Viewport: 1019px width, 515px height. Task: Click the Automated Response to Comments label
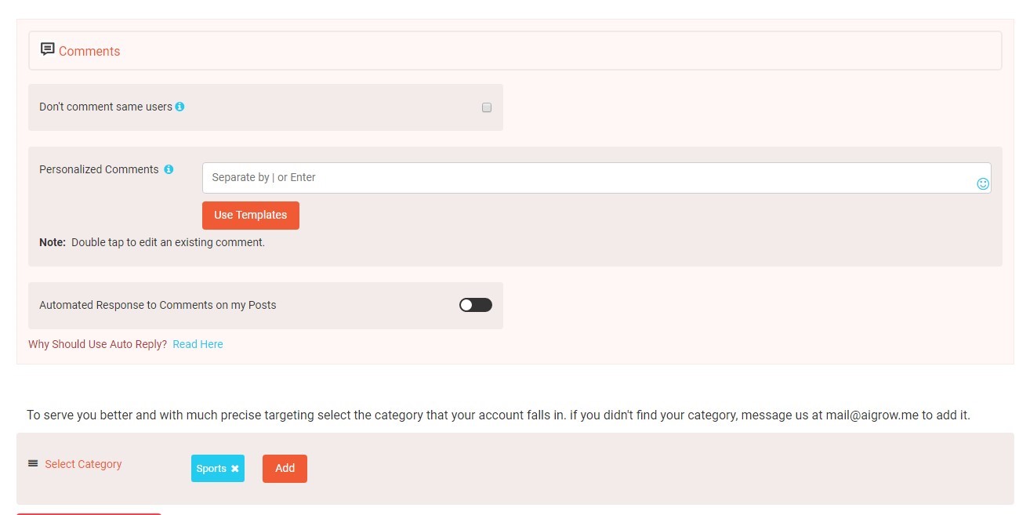[x=158, y=305]
